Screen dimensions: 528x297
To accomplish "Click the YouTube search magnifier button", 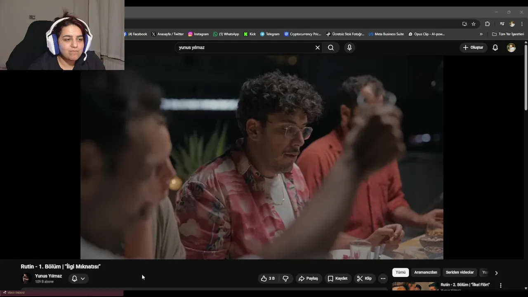I will (331, 47).
